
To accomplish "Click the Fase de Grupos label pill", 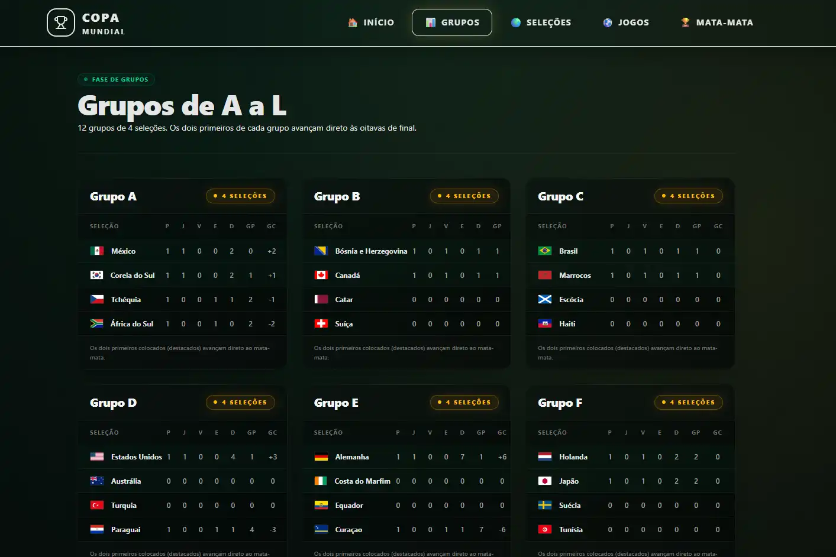I will 117,79.
